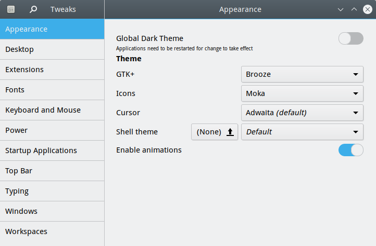Screen dimensions: 376x246
Task: Click the (None) shell theme file button
Action: click(x=209, y=132)
